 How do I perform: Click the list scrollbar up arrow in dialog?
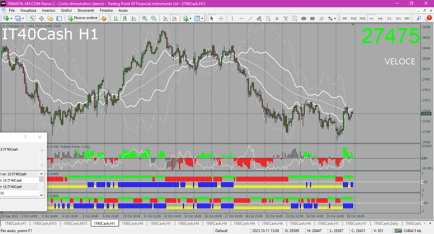(42, 173)
